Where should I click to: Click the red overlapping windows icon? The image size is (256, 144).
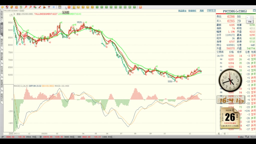pyautogui.click(x=35, y=7)
